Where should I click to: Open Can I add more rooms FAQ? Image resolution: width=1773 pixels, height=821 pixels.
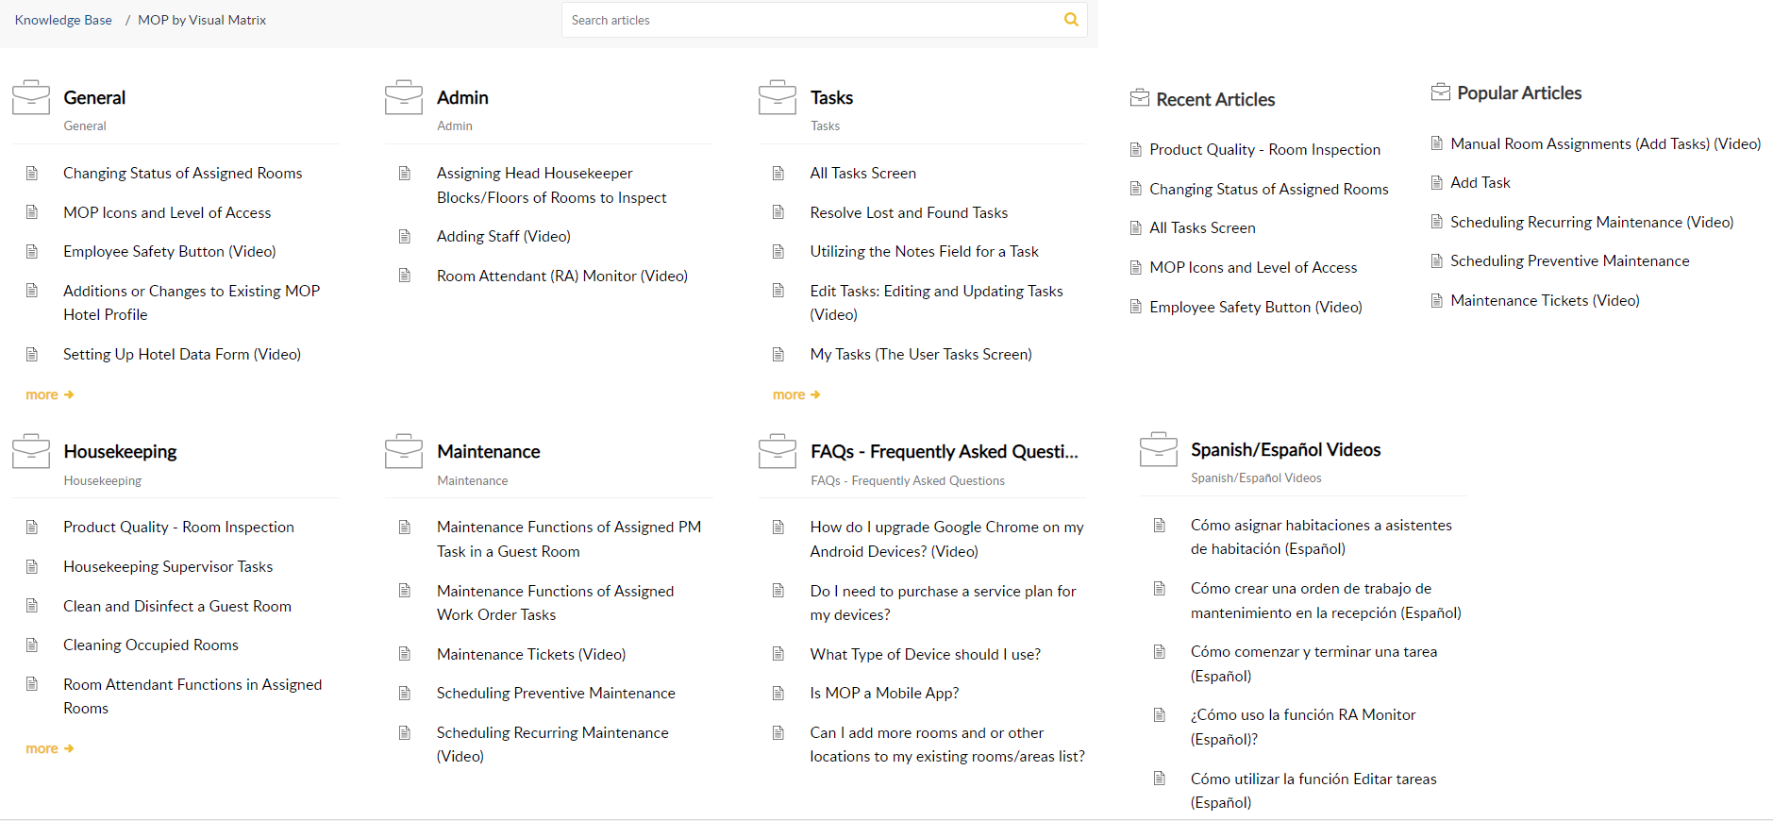(x=947, y=744)
